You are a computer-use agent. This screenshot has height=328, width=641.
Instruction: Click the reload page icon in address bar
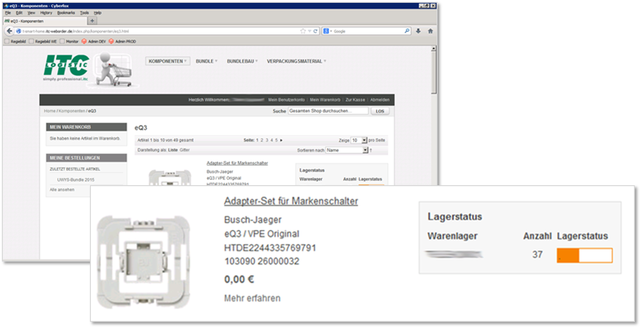pos(316,31)
